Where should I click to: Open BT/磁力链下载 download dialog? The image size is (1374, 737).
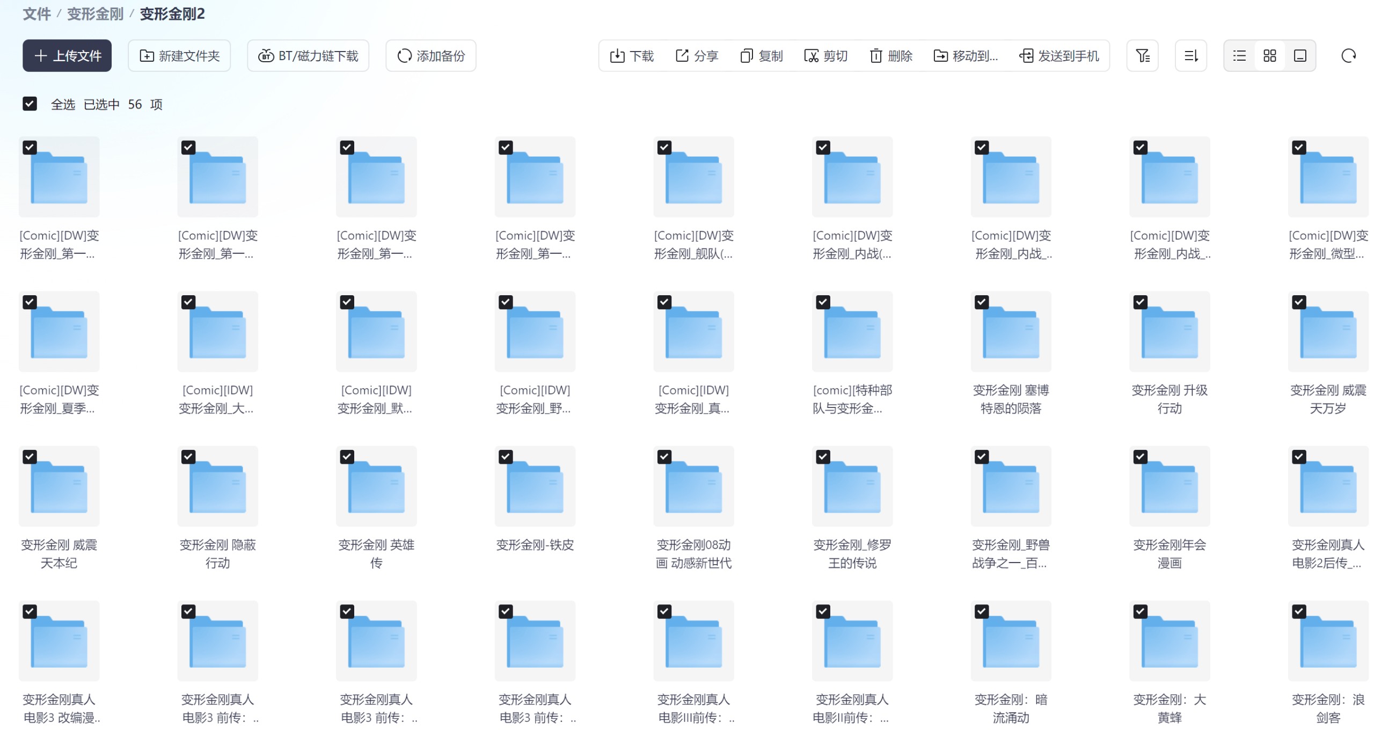tap(308, 56)
